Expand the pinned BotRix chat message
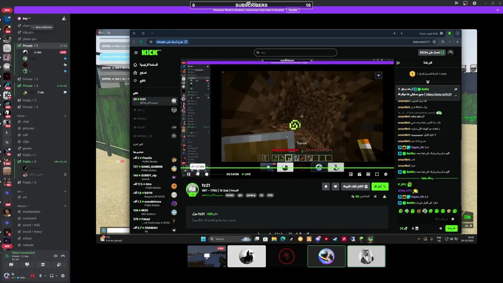This screenshot has width=503, height=283. pyautogui.click(x=456, y=95)
